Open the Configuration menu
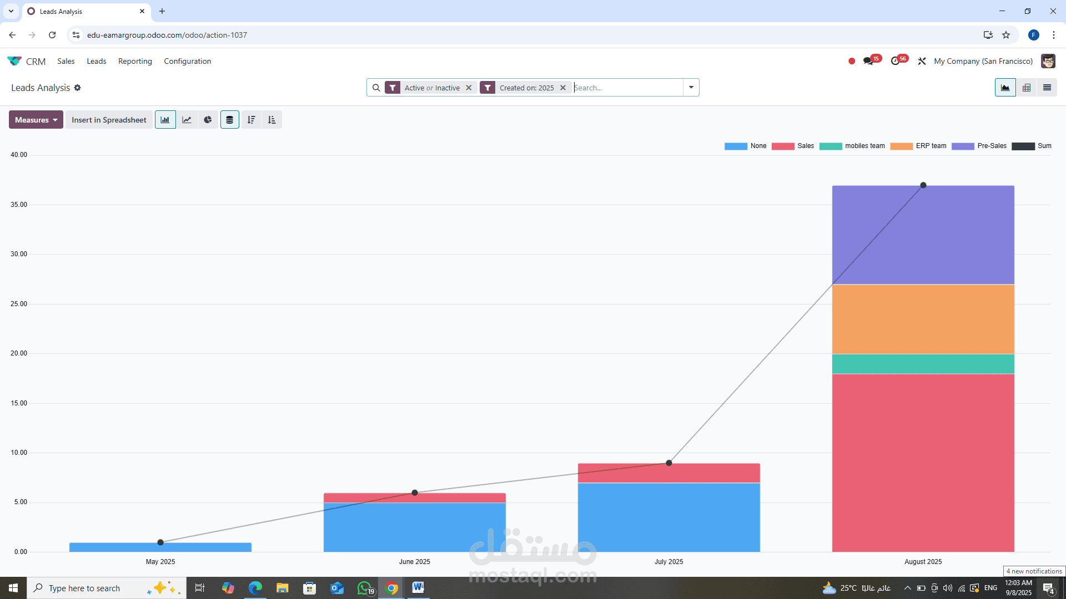 187,61
